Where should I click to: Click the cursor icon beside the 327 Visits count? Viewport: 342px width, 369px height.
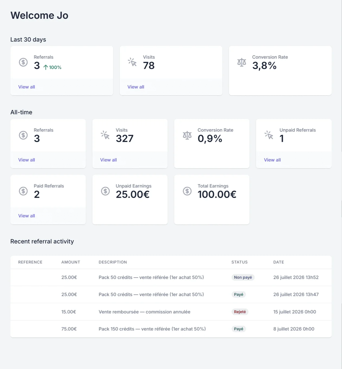105,135
